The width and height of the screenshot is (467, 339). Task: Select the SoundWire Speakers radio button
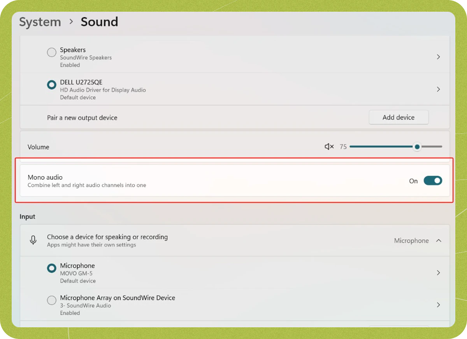(x=51, y=52)
